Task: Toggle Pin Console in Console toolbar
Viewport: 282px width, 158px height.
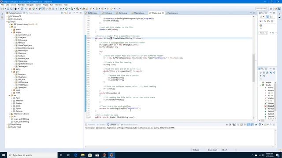Action: point(256,125)
